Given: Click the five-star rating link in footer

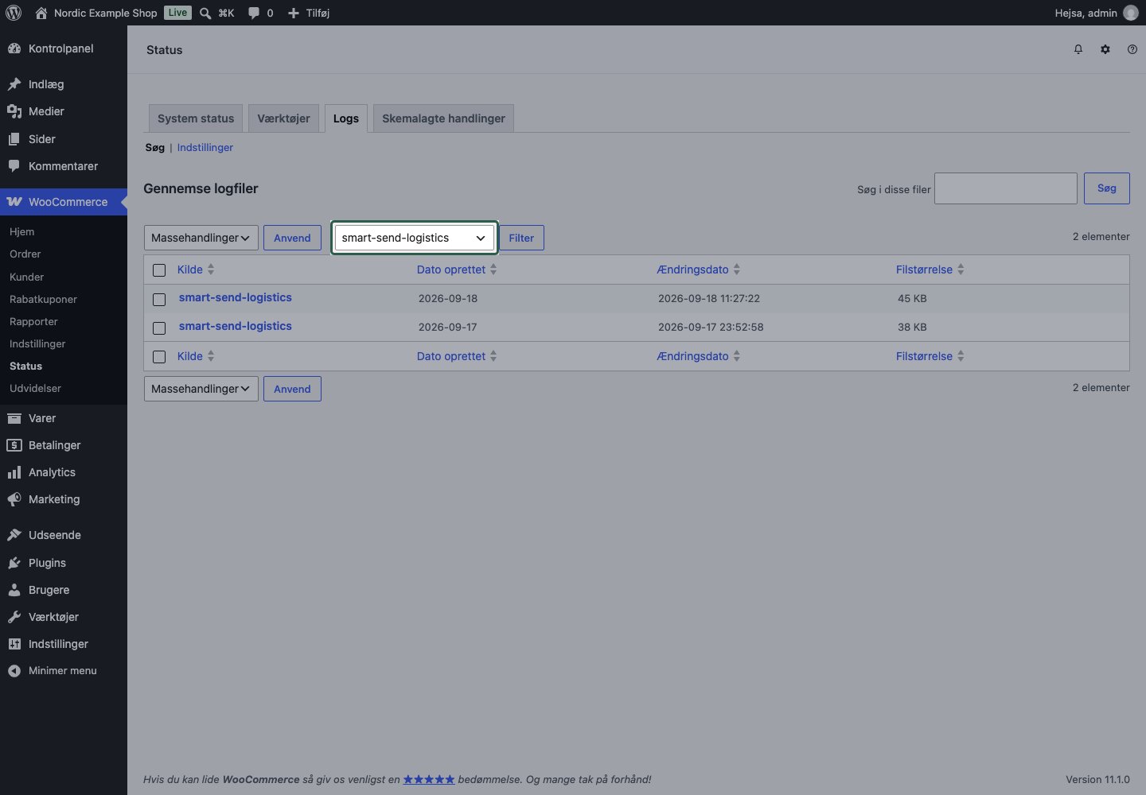Looking at the screenshot, I should (x=429, y=779).
